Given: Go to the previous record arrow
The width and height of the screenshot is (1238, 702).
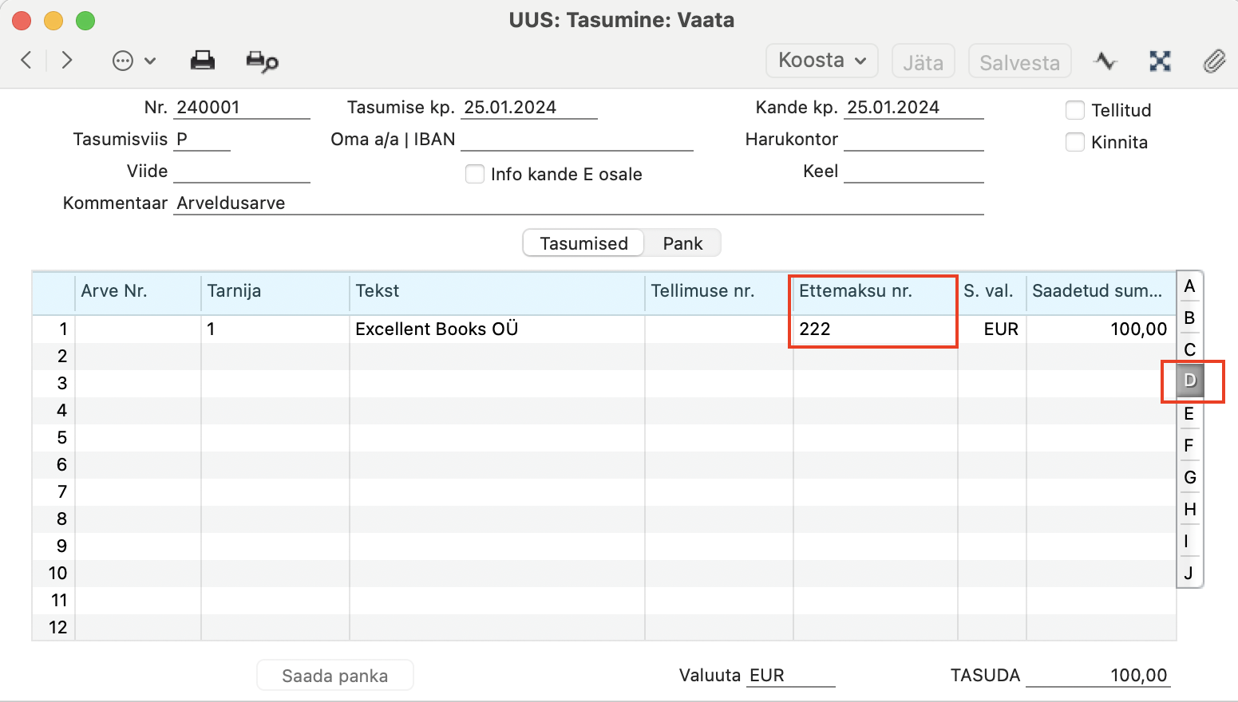Looking at the screenshot, I should (x=26, y=61).
